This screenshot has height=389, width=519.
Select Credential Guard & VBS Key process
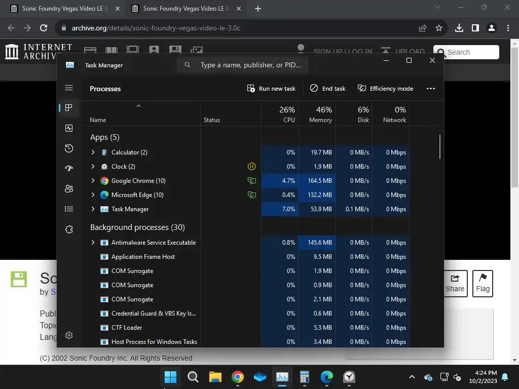pos(245,313)
